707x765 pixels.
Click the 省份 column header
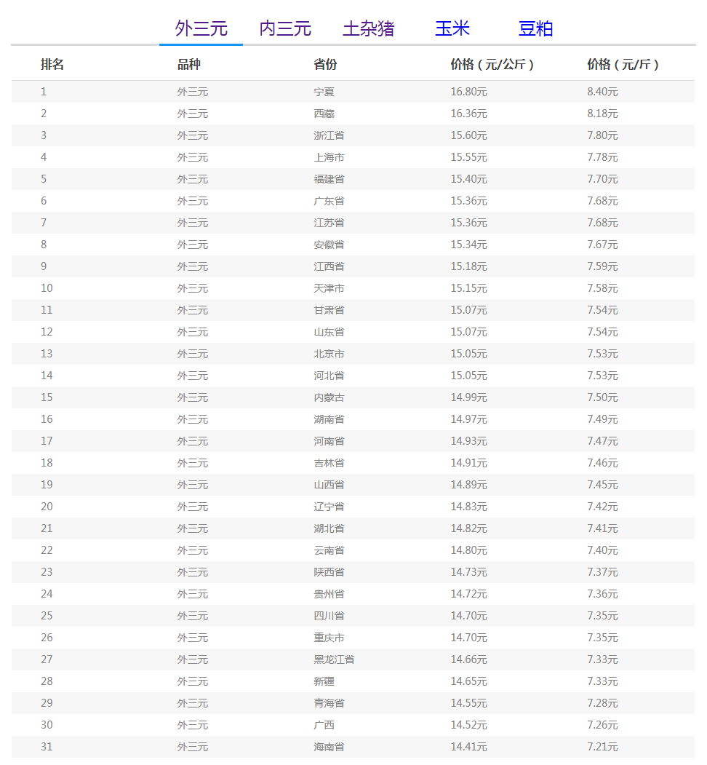[325, 64]
